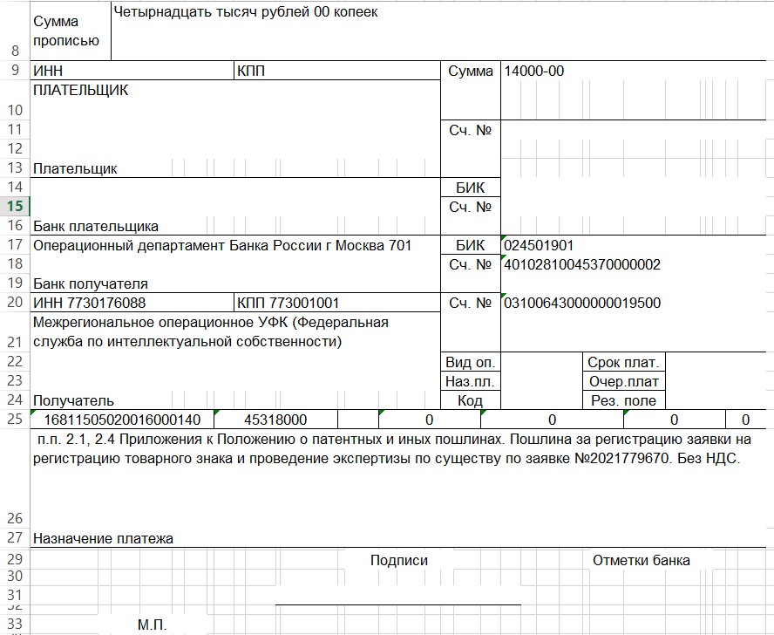Click the 'Банк получателя' label
This screenshot has width=774, height=635.
(91, 283)
